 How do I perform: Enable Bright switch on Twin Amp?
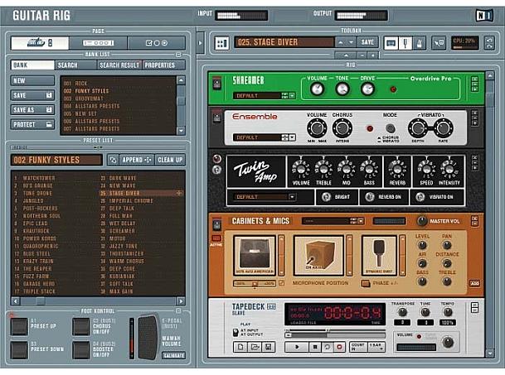point(326,196)
